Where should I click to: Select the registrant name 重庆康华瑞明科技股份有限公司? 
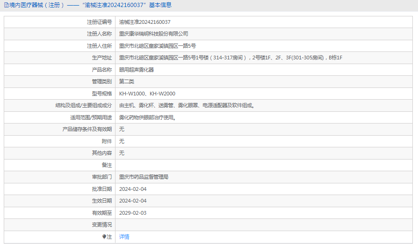[x=153, y=34]
